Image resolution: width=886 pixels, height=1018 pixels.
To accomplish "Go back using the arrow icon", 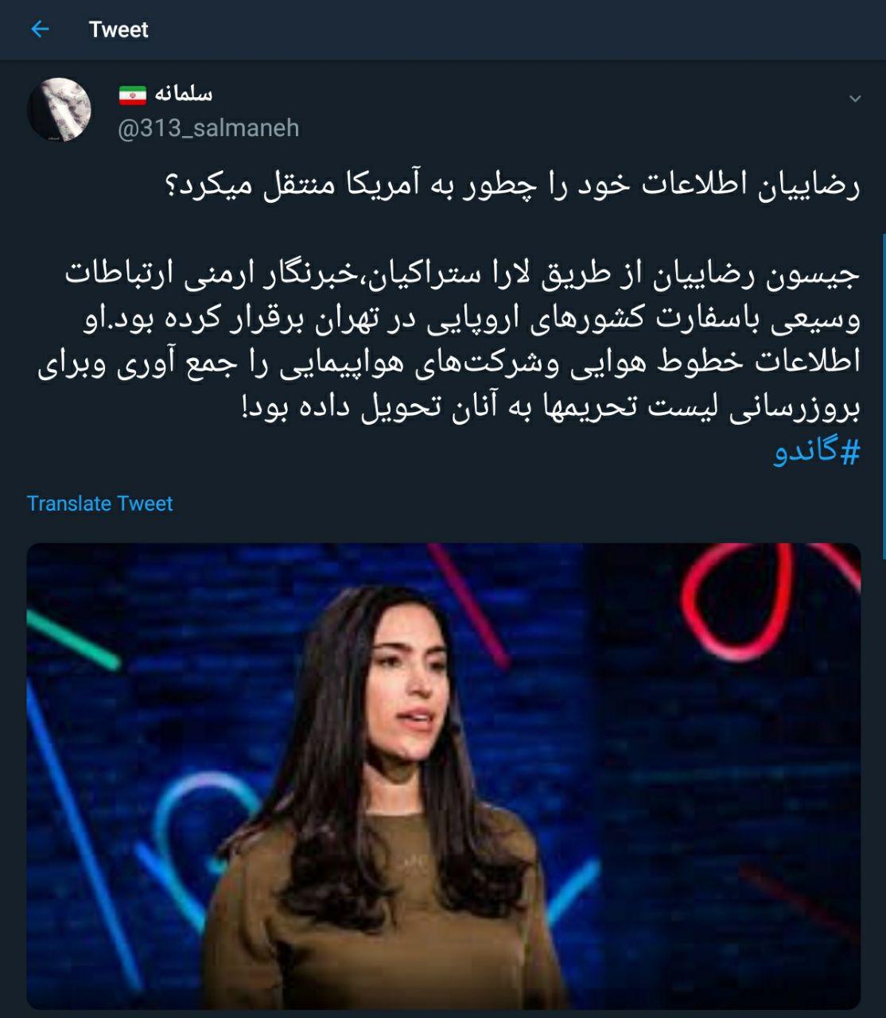I will click(39, 29).
